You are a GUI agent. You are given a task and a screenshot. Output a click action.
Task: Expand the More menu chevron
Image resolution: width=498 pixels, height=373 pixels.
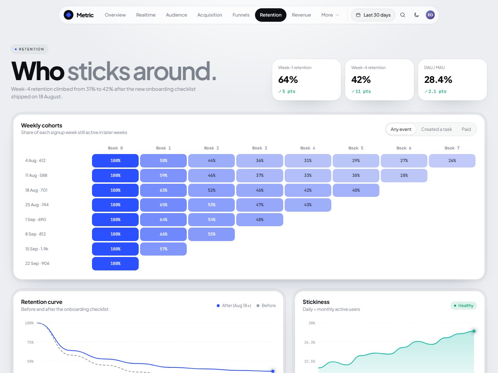338,15
